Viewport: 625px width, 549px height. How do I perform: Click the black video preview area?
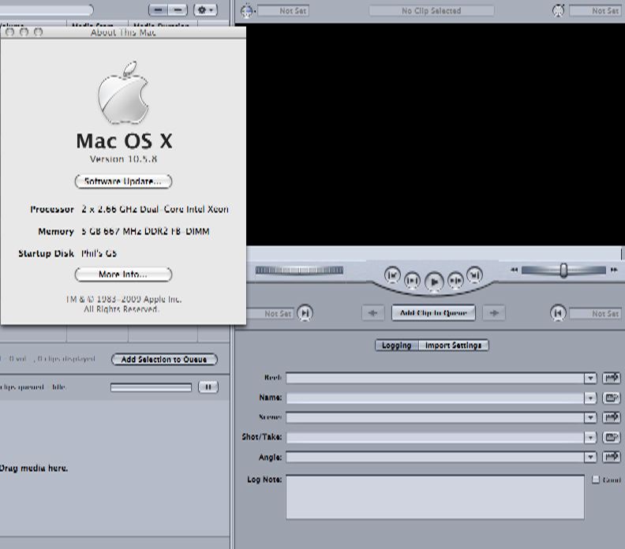click(x=436, y=134)
